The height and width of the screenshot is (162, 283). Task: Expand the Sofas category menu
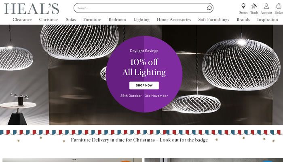click(x=71, y=19)
